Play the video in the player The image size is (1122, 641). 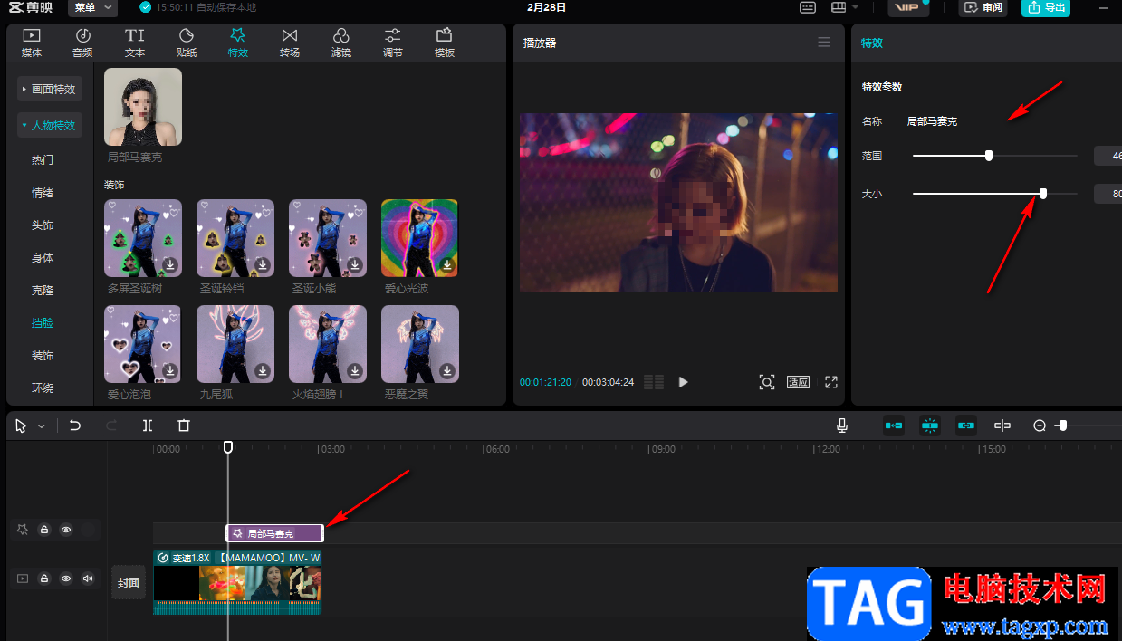pyautogui.click(x=684, y=382)
